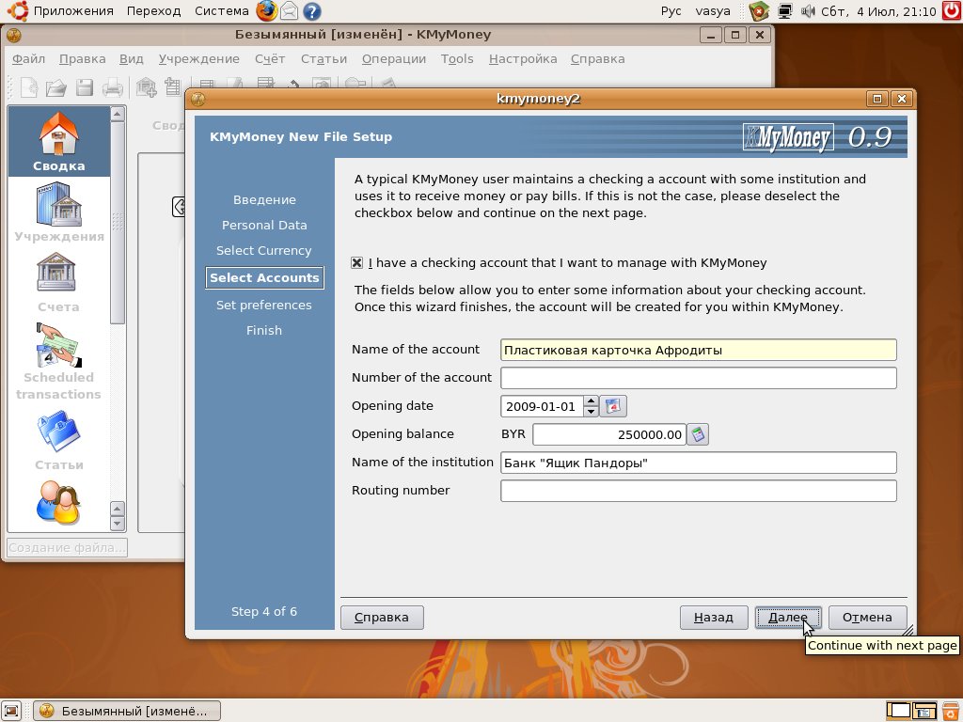Uncheck the checking account checkbox
963x722 pixels.
357,263
